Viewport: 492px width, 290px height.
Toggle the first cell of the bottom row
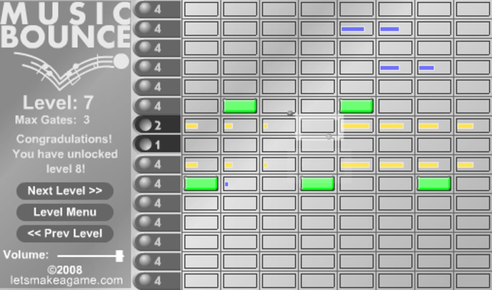201,281
